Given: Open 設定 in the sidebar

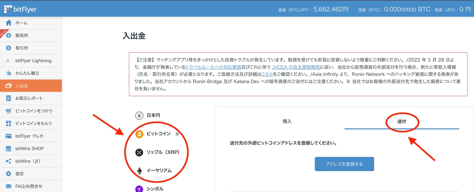Looking at the screenshot, I should tap(31, 174).
